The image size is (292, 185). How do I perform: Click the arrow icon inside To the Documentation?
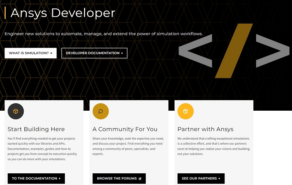tap(60, 179)
